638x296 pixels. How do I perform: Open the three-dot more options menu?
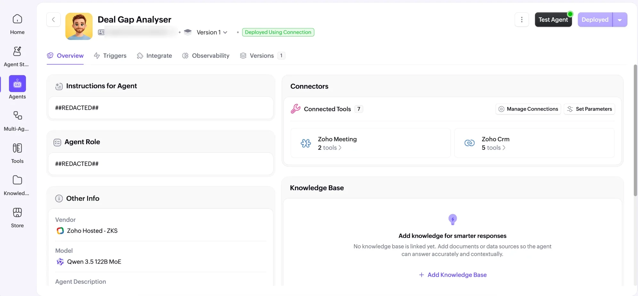(522, 19)
